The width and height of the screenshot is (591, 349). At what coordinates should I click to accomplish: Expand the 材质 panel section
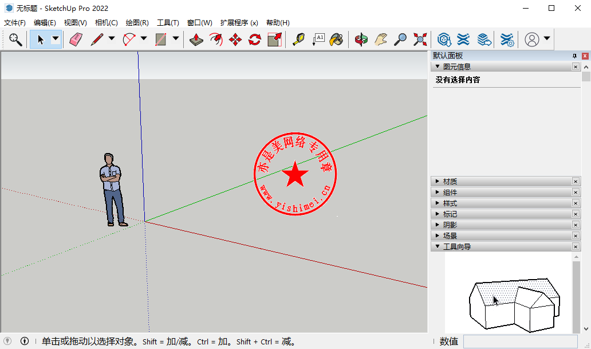tap(437, 181)
